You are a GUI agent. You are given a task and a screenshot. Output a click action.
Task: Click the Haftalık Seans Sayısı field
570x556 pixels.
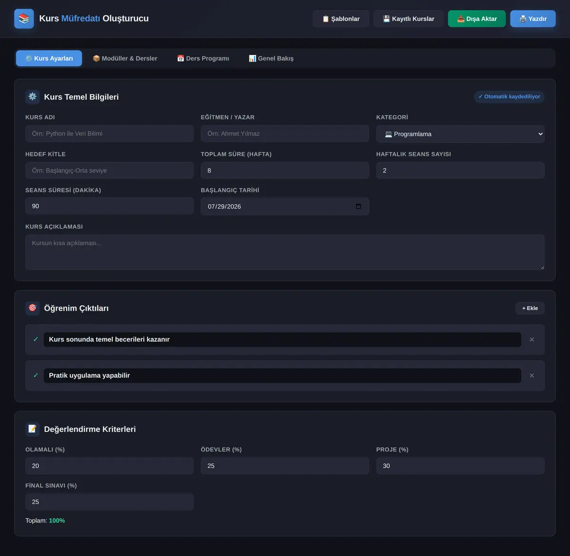tap(460, 171)
